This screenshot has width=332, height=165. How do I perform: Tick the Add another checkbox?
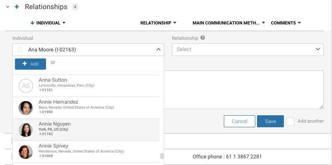(x=290, y=121)
